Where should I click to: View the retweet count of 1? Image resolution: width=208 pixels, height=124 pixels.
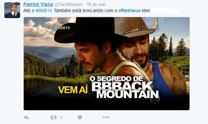[61, 118]
